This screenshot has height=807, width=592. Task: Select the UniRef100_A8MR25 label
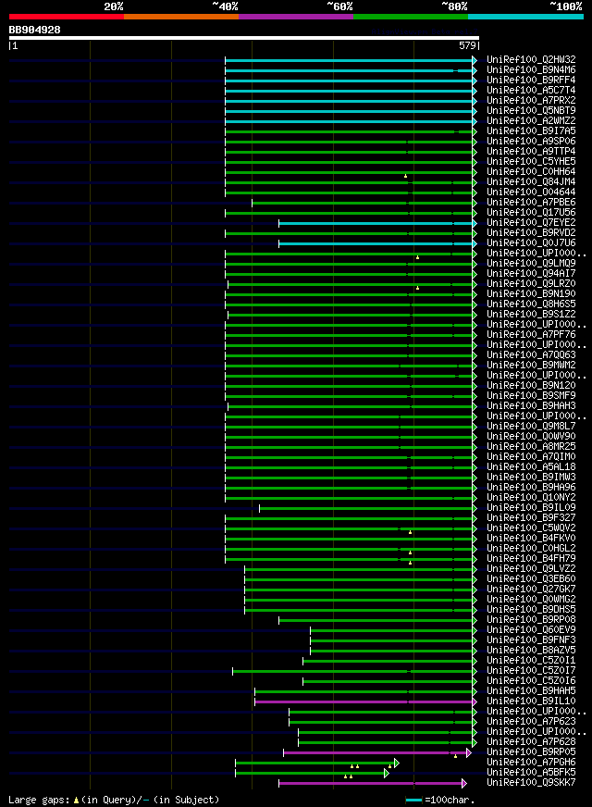[531, 447]
